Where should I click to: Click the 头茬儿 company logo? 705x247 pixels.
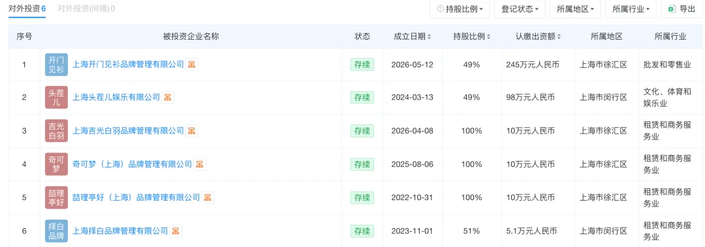[x=57, y=98]
